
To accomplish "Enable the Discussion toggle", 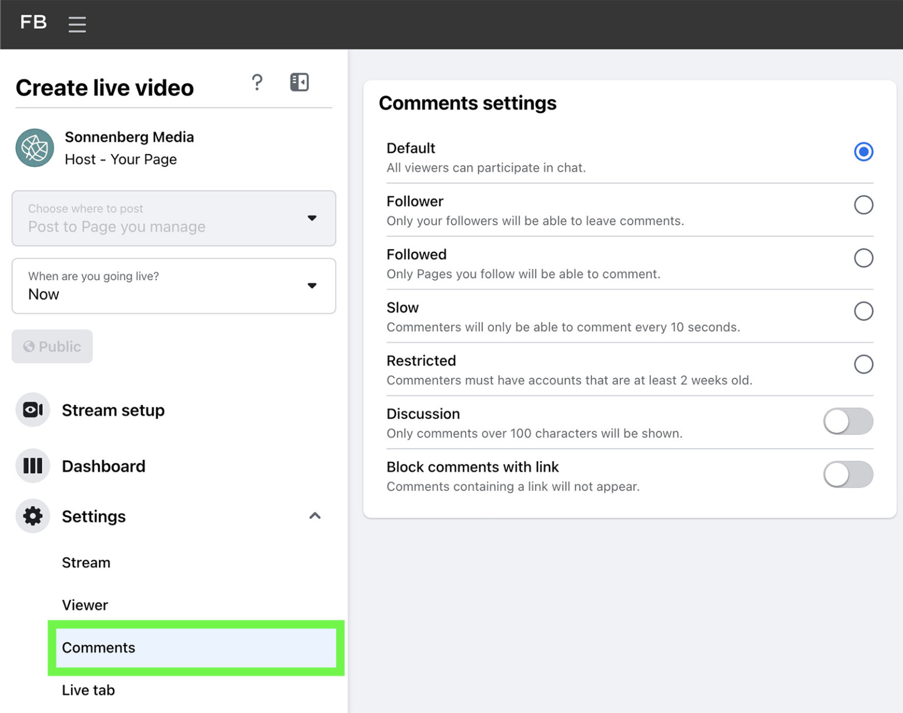I will coord(848,421).
